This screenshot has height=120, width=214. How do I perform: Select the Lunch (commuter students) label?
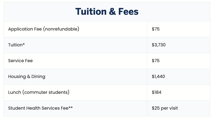point(39,92)
